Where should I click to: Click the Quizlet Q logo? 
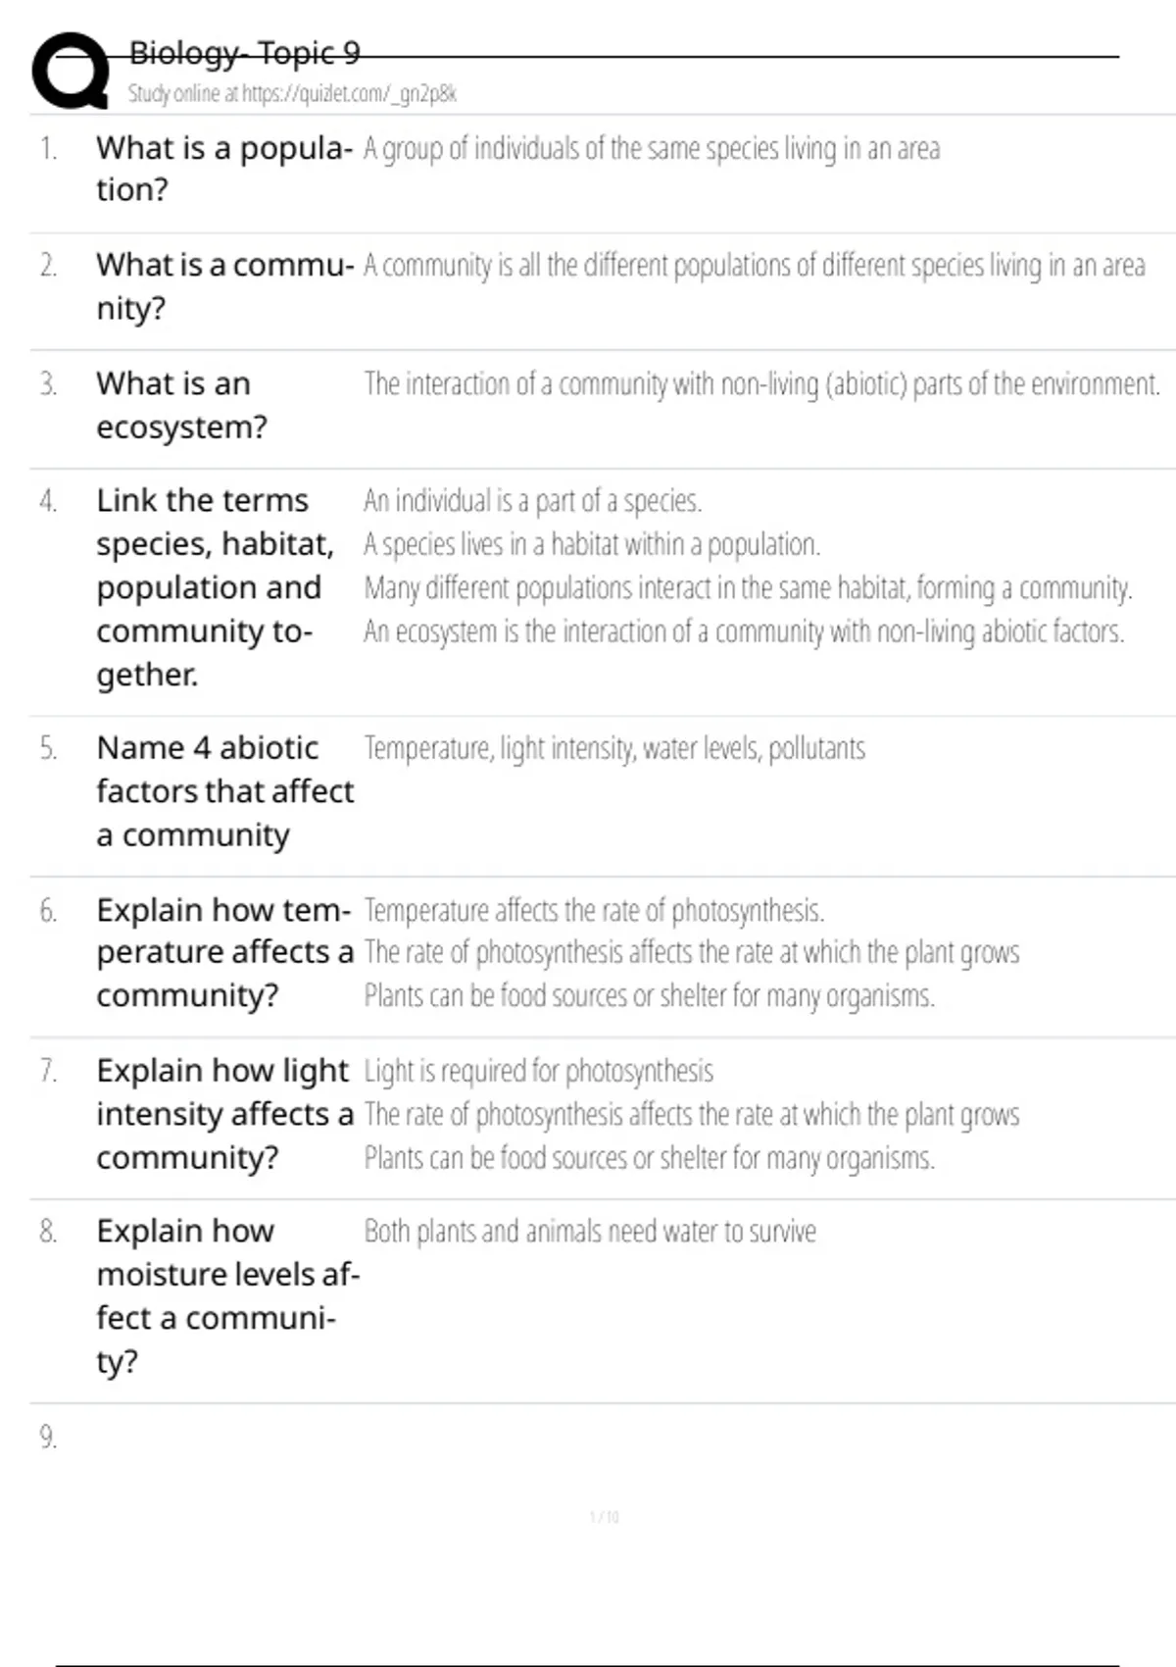coord(71,71)
